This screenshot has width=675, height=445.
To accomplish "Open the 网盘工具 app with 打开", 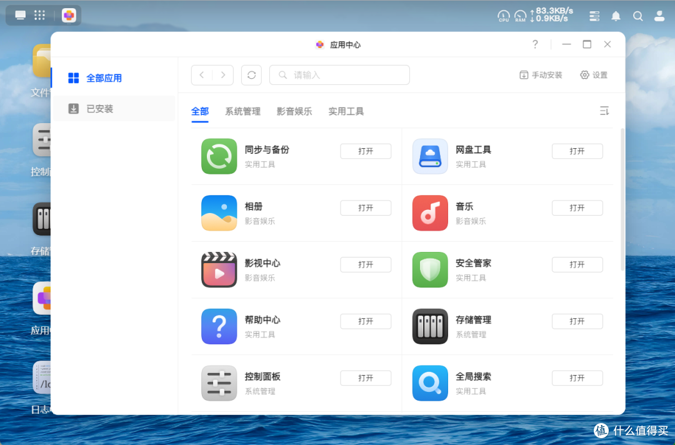I will coord(577,151).
